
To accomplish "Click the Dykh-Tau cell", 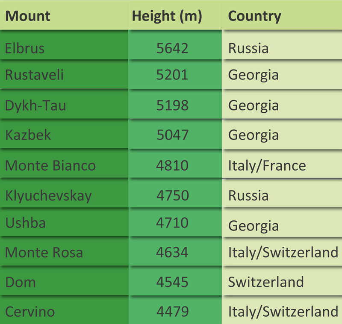I will 35,105.
